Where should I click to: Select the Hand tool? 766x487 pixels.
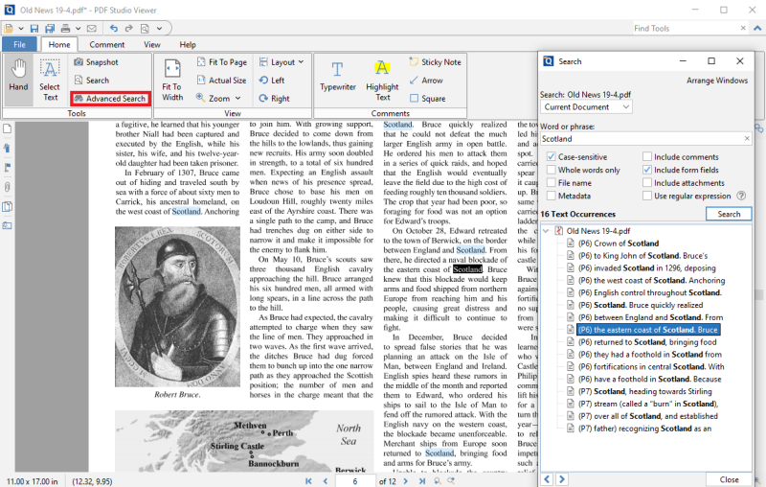click(18, 80)
